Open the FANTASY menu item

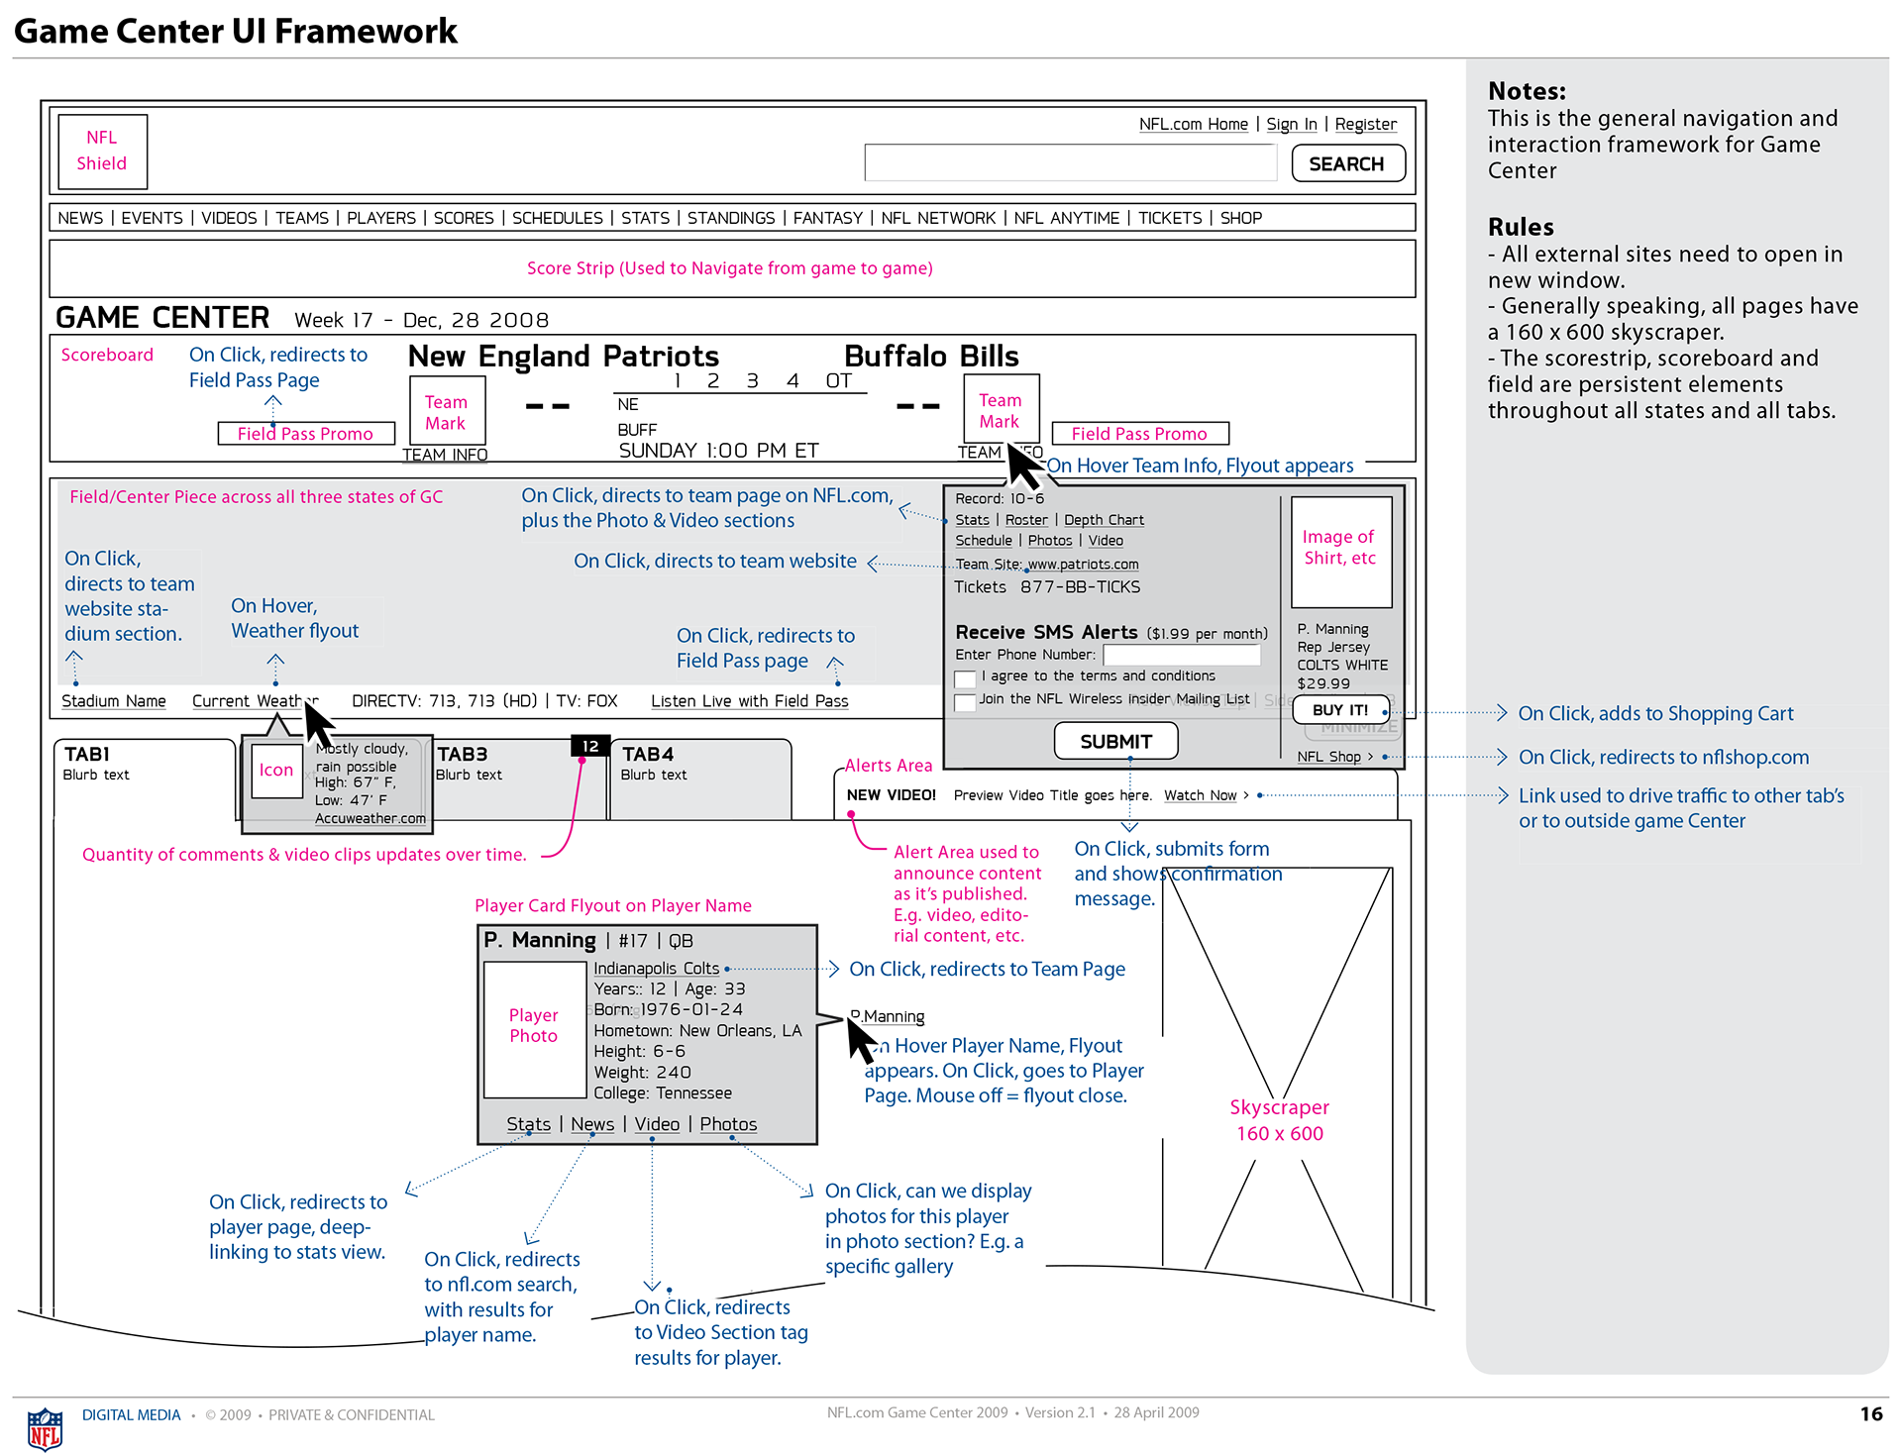point(827,218)
